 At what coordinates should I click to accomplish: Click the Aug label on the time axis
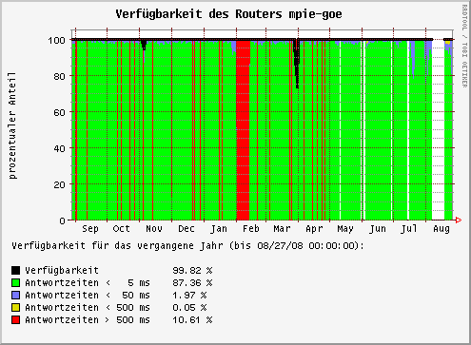(x=442, y=229)
